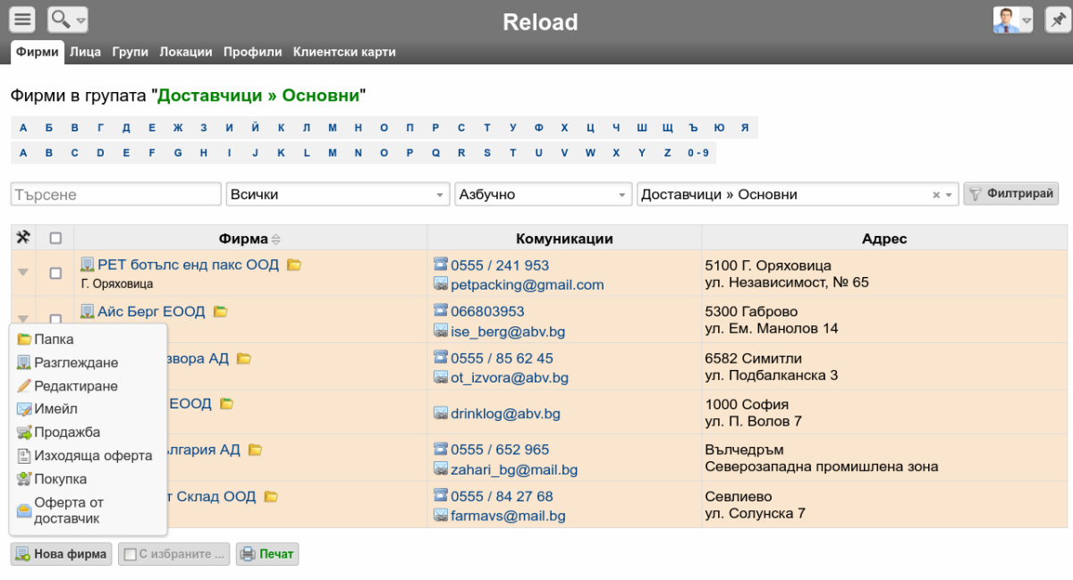Open the Азбучно sorting dropdown

coord(543,194)
